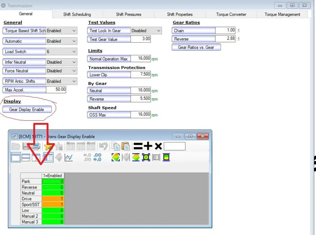Click the decrease decimal places icon

(x=87, y=157)
